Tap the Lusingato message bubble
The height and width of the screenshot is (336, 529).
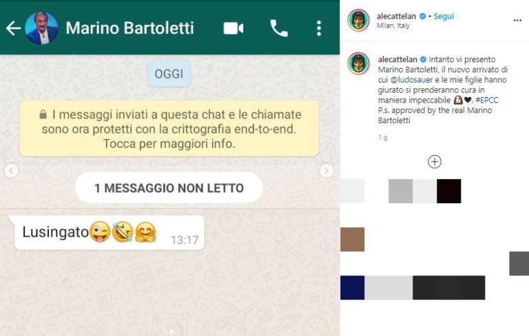110,233
